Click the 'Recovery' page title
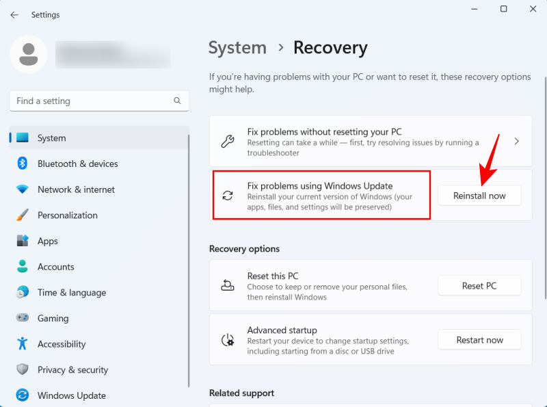The width and height of the screenshot is (547, 407). [330, 47]
